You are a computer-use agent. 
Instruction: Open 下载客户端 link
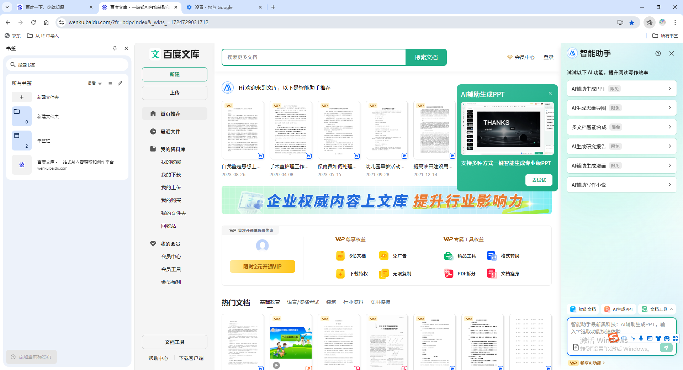click(x=191, y=358)
